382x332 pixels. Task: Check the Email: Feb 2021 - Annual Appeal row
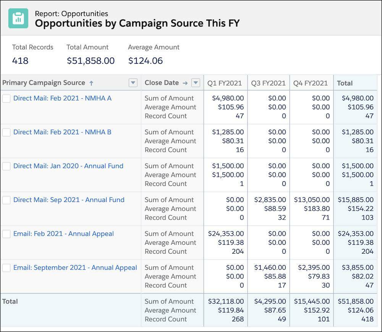point(6,234)
